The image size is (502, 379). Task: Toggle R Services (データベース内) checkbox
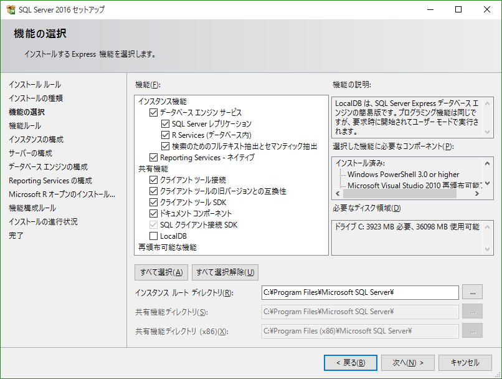[166, 135]
